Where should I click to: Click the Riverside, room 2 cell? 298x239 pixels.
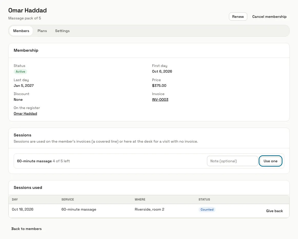pyautogui.click(x=149, y=209)
